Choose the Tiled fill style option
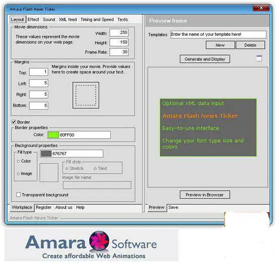This screenshot has width=277, height=265. [95, 169]
